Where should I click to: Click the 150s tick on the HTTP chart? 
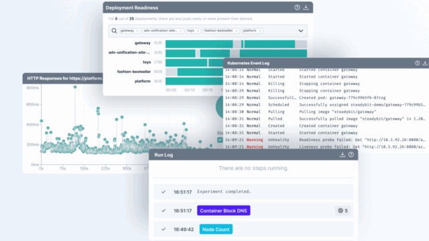tap(84, 169)
